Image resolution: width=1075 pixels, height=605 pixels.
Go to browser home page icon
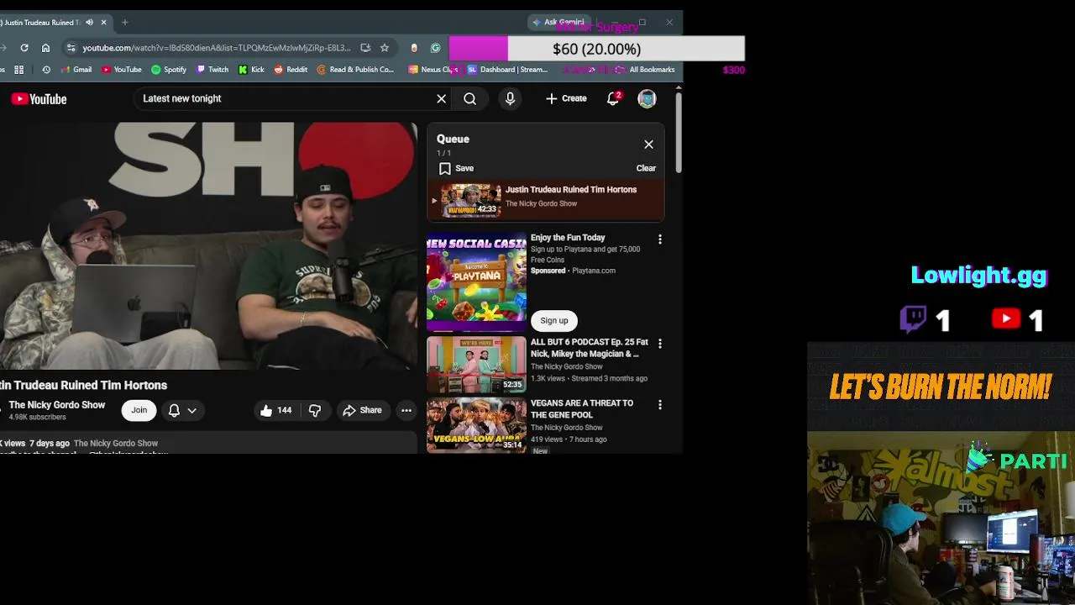(45, 48)
